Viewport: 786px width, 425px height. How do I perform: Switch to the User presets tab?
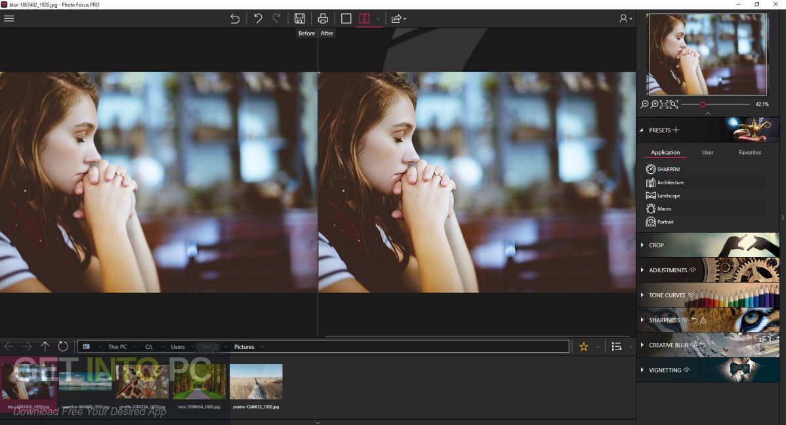pyautogui.click(x=707, y=152)
